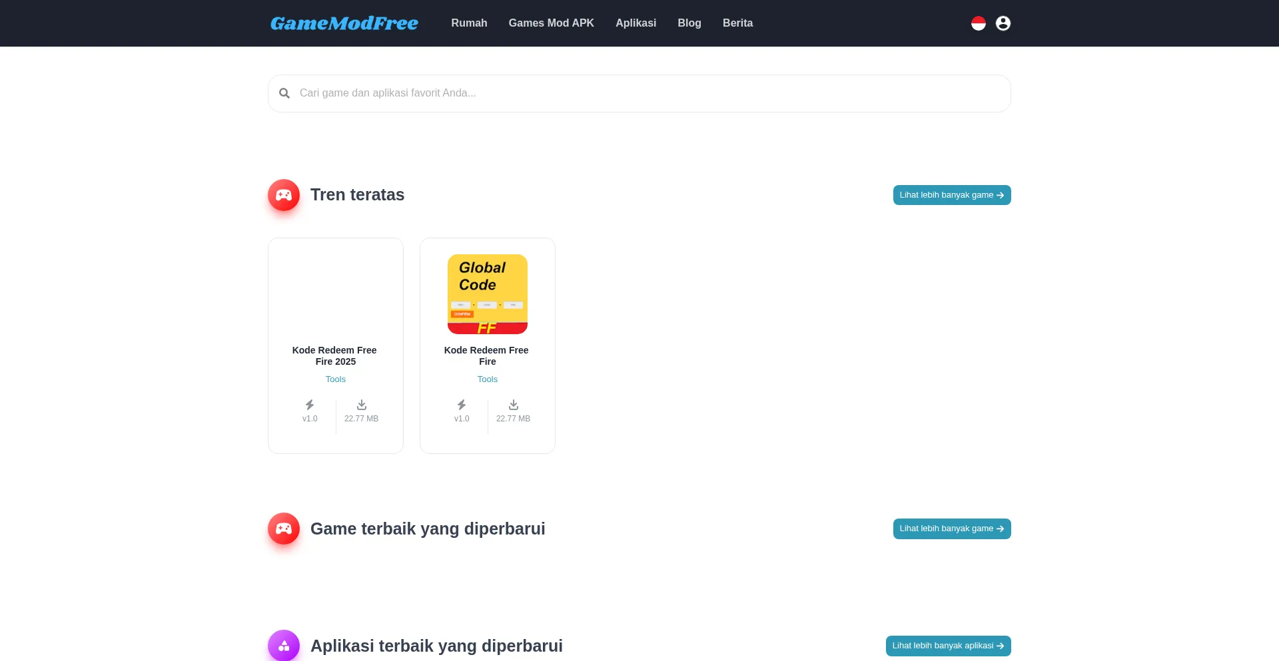Click download icon on Kode Redeem Free Fire 2025

[x=361, y=405]
